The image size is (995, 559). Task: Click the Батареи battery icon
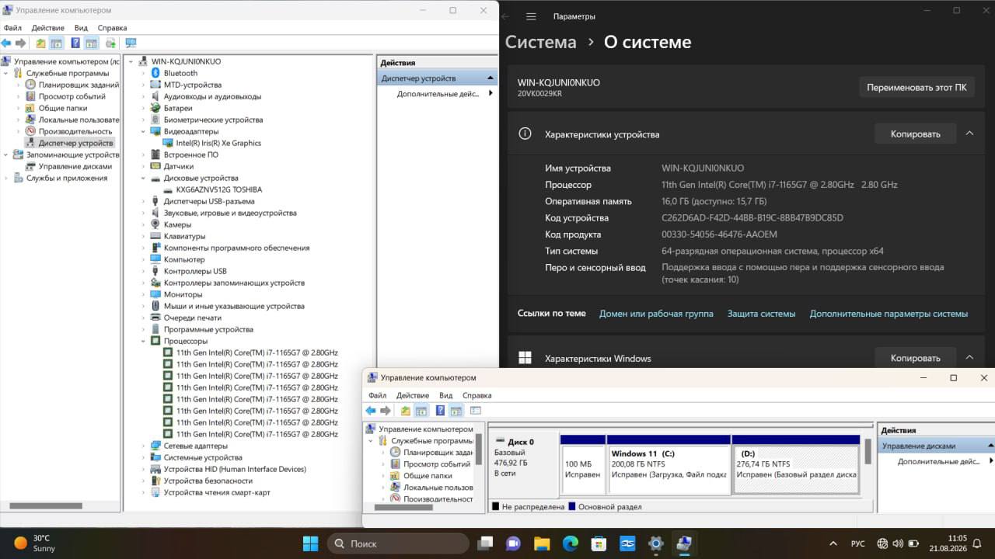tap(155, 108)
